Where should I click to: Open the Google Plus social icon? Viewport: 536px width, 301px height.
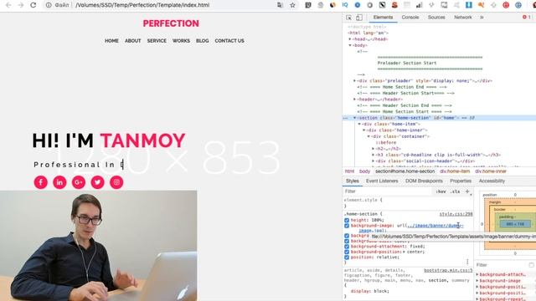79,182
